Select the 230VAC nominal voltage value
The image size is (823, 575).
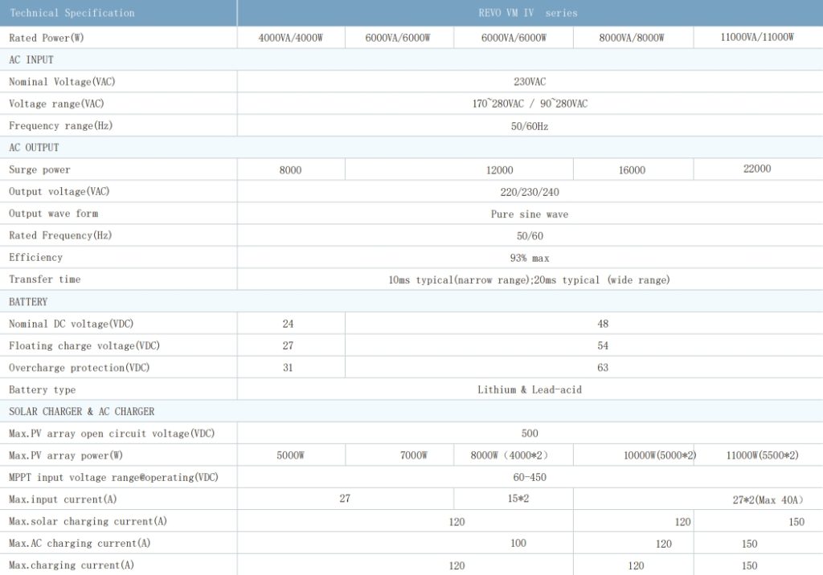(x=530, y=82)
